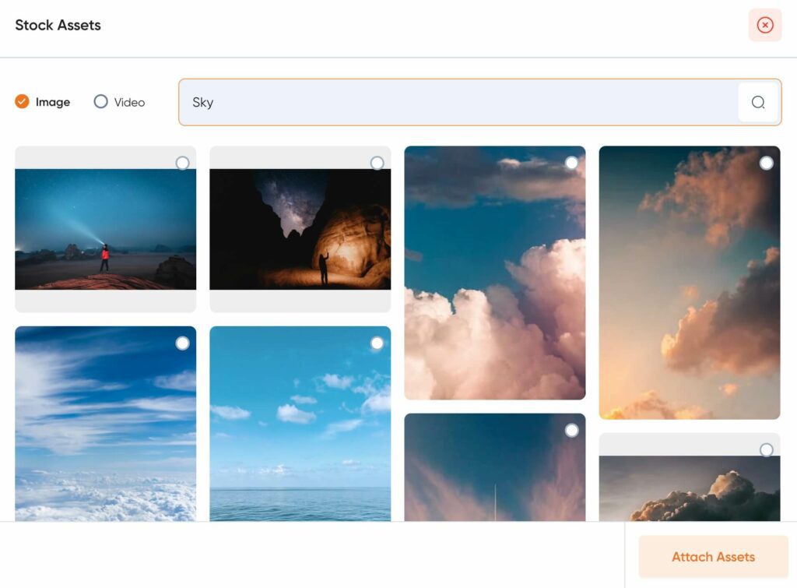Select the Image radio option
Image resolution: width=797 pixels, height=588 pixels.
23,102
